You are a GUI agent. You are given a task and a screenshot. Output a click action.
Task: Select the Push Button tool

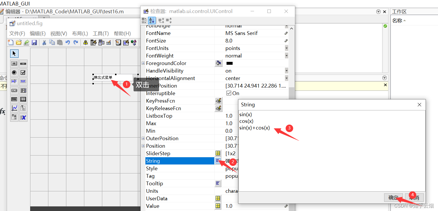[x=14, y=64]
